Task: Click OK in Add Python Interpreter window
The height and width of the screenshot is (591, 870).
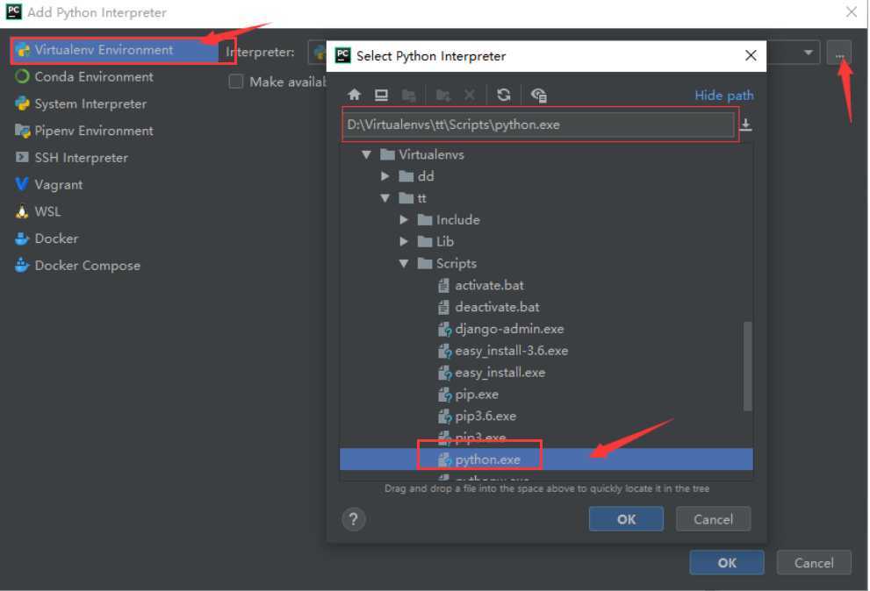Action: 726,563
